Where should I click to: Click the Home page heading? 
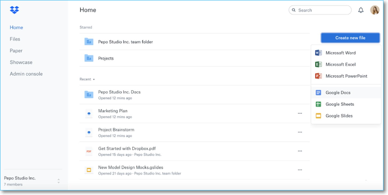pyautogui.click(x=88, y=10)
